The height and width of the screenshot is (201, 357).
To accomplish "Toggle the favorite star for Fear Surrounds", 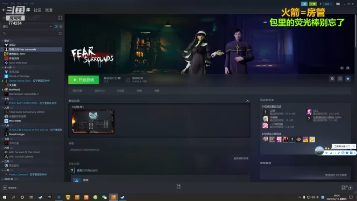I will (x=348, y=79).
